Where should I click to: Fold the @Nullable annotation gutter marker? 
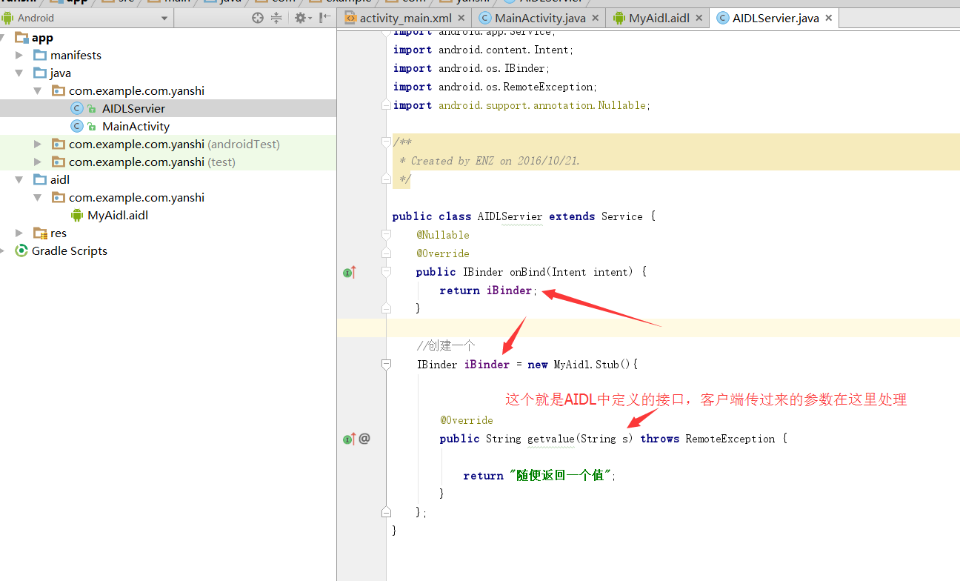tap(386, 235)
